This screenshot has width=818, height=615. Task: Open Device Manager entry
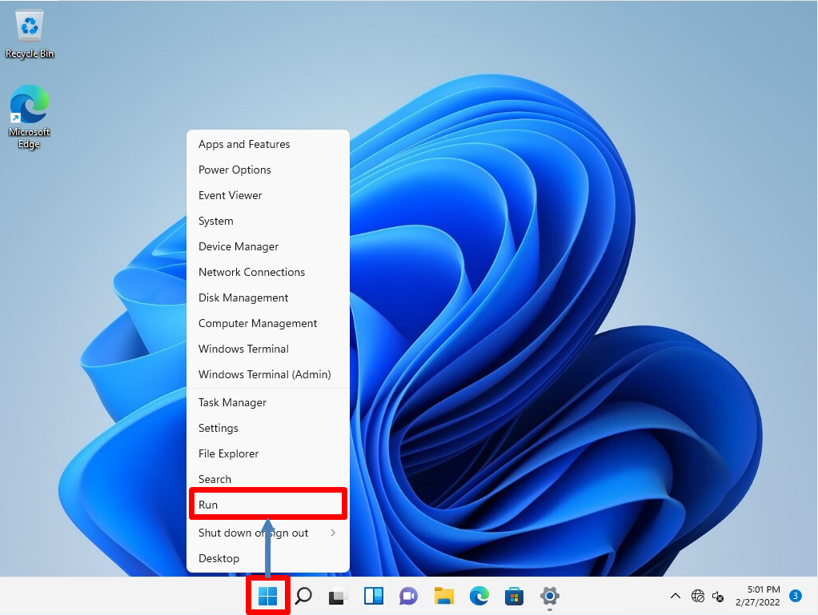coord(267,246)
